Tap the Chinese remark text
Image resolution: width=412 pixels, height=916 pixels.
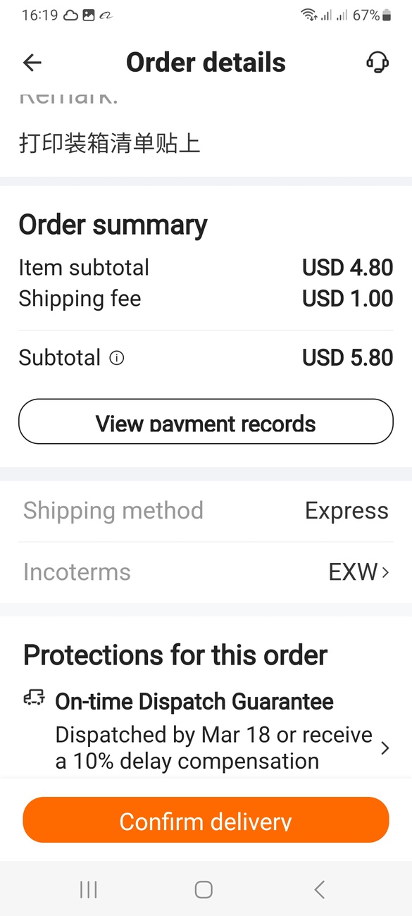110,144
